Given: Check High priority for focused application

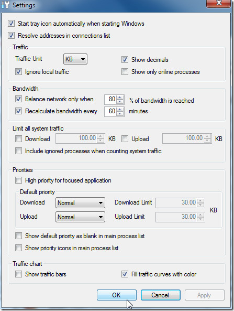Looking at the screenshot, I should [19, 180].
